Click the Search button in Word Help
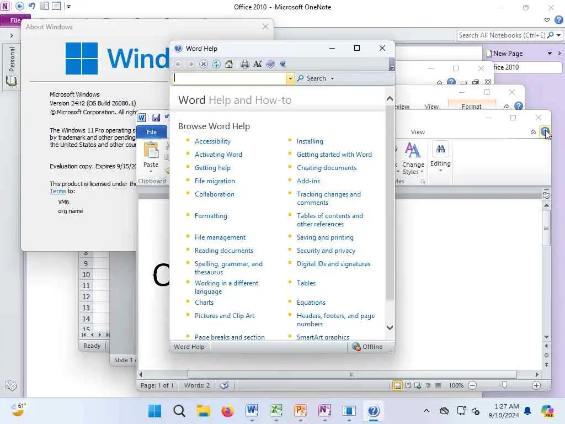Screen dimensions: 565x424 pyautogui.click(x=312, y=78)
